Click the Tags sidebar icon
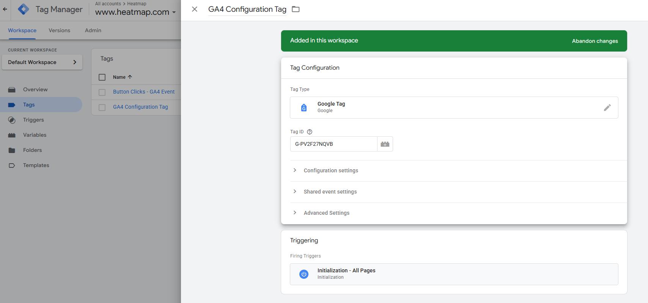The image size is (648, 303). 12,105
